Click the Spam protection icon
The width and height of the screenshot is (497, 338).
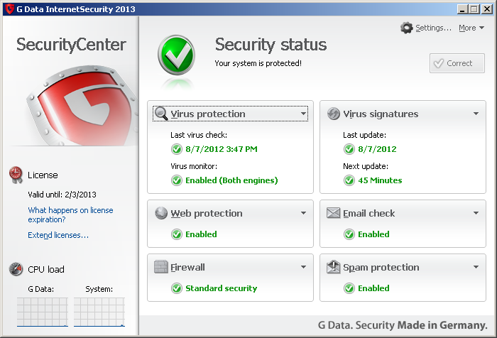click(x=333, y=268)
